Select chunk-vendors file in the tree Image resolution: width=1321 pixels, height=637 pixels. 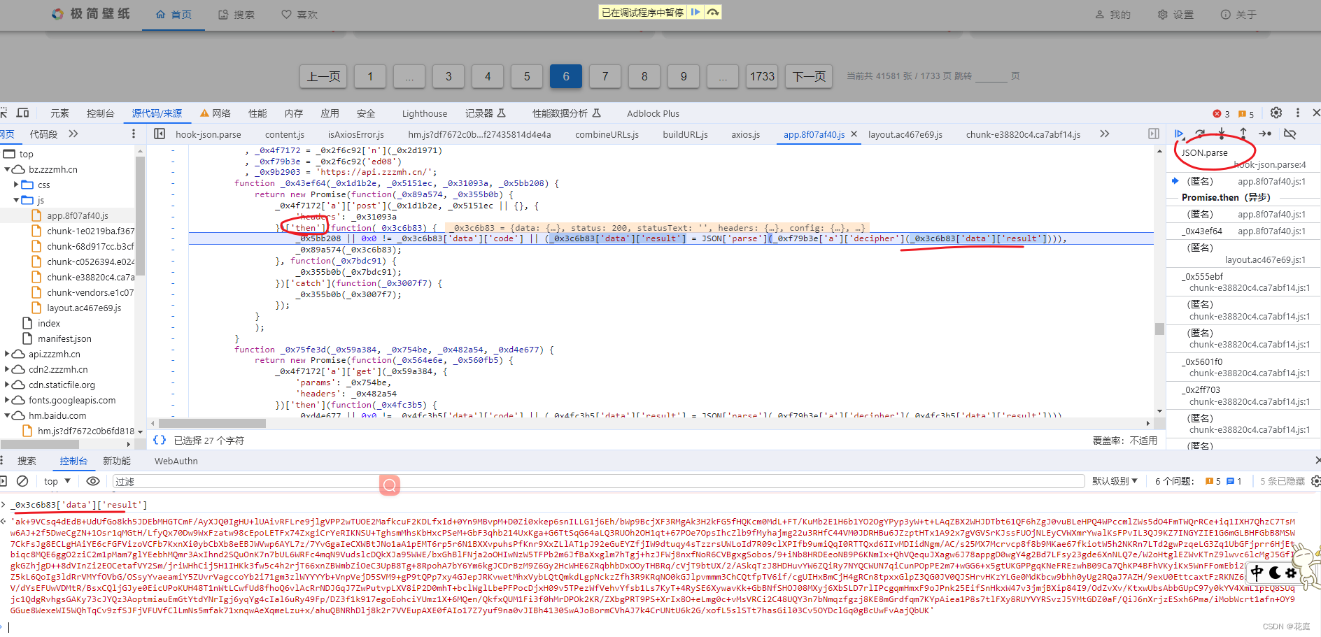(84, 292)
